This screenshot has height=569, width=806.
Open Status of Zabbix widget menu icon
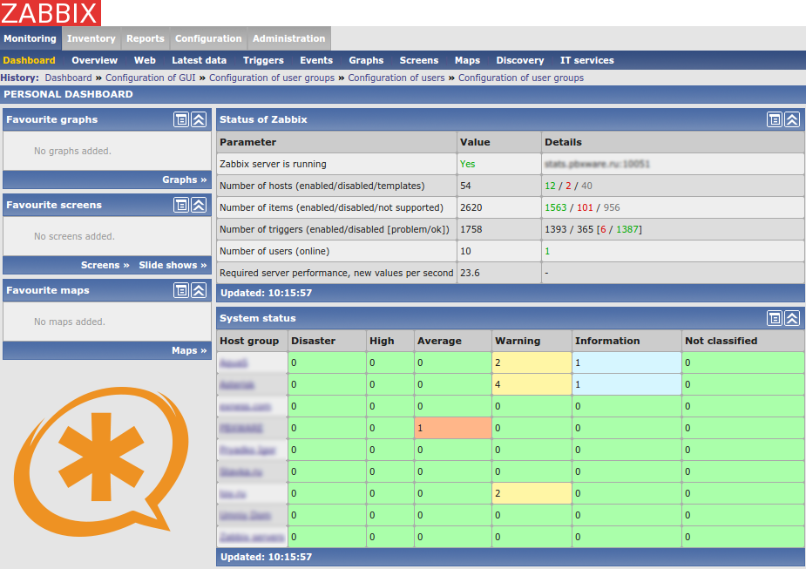click(775, 119)
